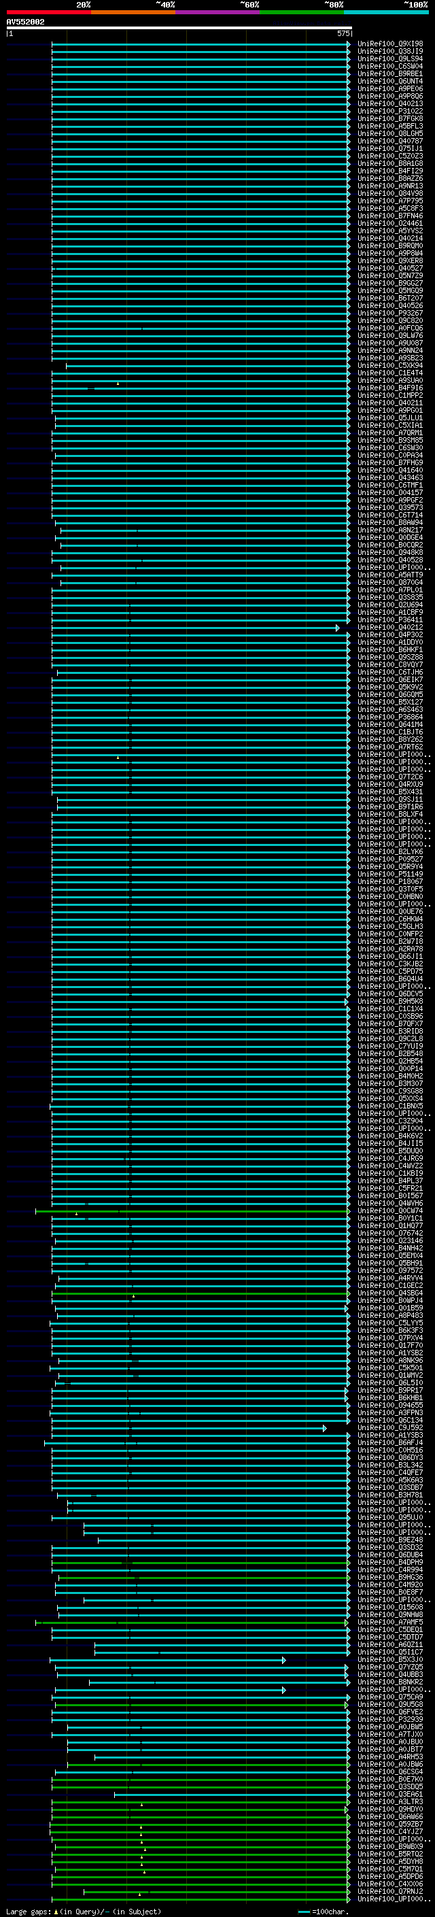Click the white AV552002 query bar
The width and height of the screenshot is (435, 1917).
[x=179, y=27]
